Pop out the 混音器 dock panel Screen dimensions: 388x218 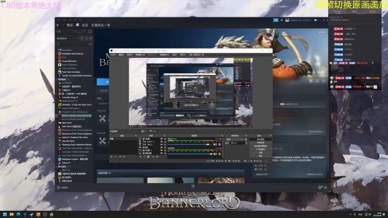pyautogui.click(x=222, y=136)
